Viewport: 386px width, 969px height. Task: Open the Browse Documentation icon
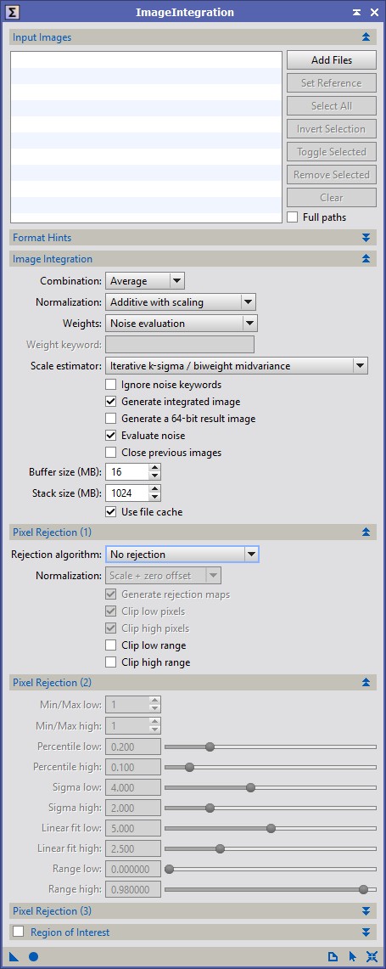coord(333,956)
